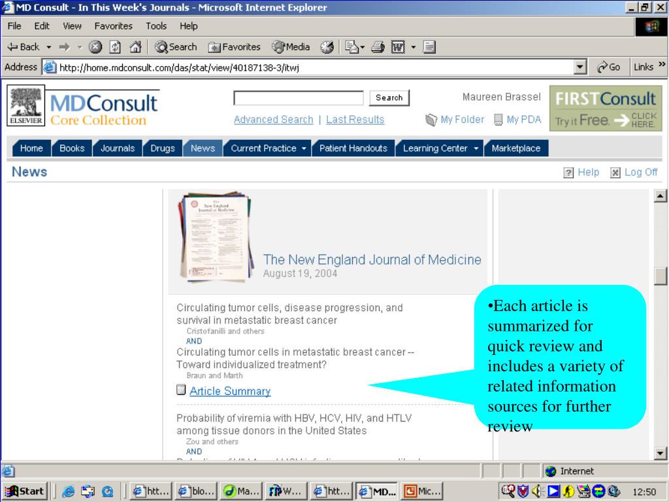This screenshot has height=502, width=669.
Task: Open the Favorites pane from the toolbar button
Action: pos(235,47)
